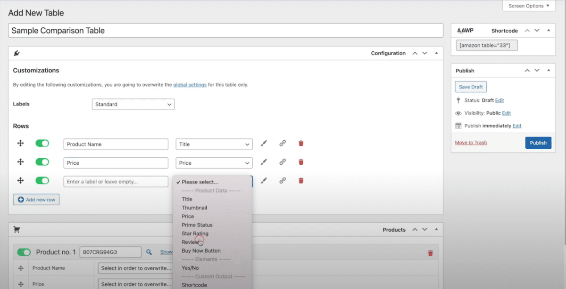Delete Product no. 1 with red trash icon
The width and height of the screenshot is (566, 289).
[x=430, y=253]
